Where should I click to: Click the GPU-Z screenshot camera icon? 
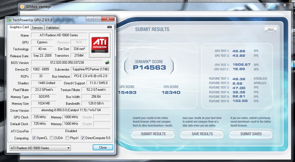pos(110,27)
